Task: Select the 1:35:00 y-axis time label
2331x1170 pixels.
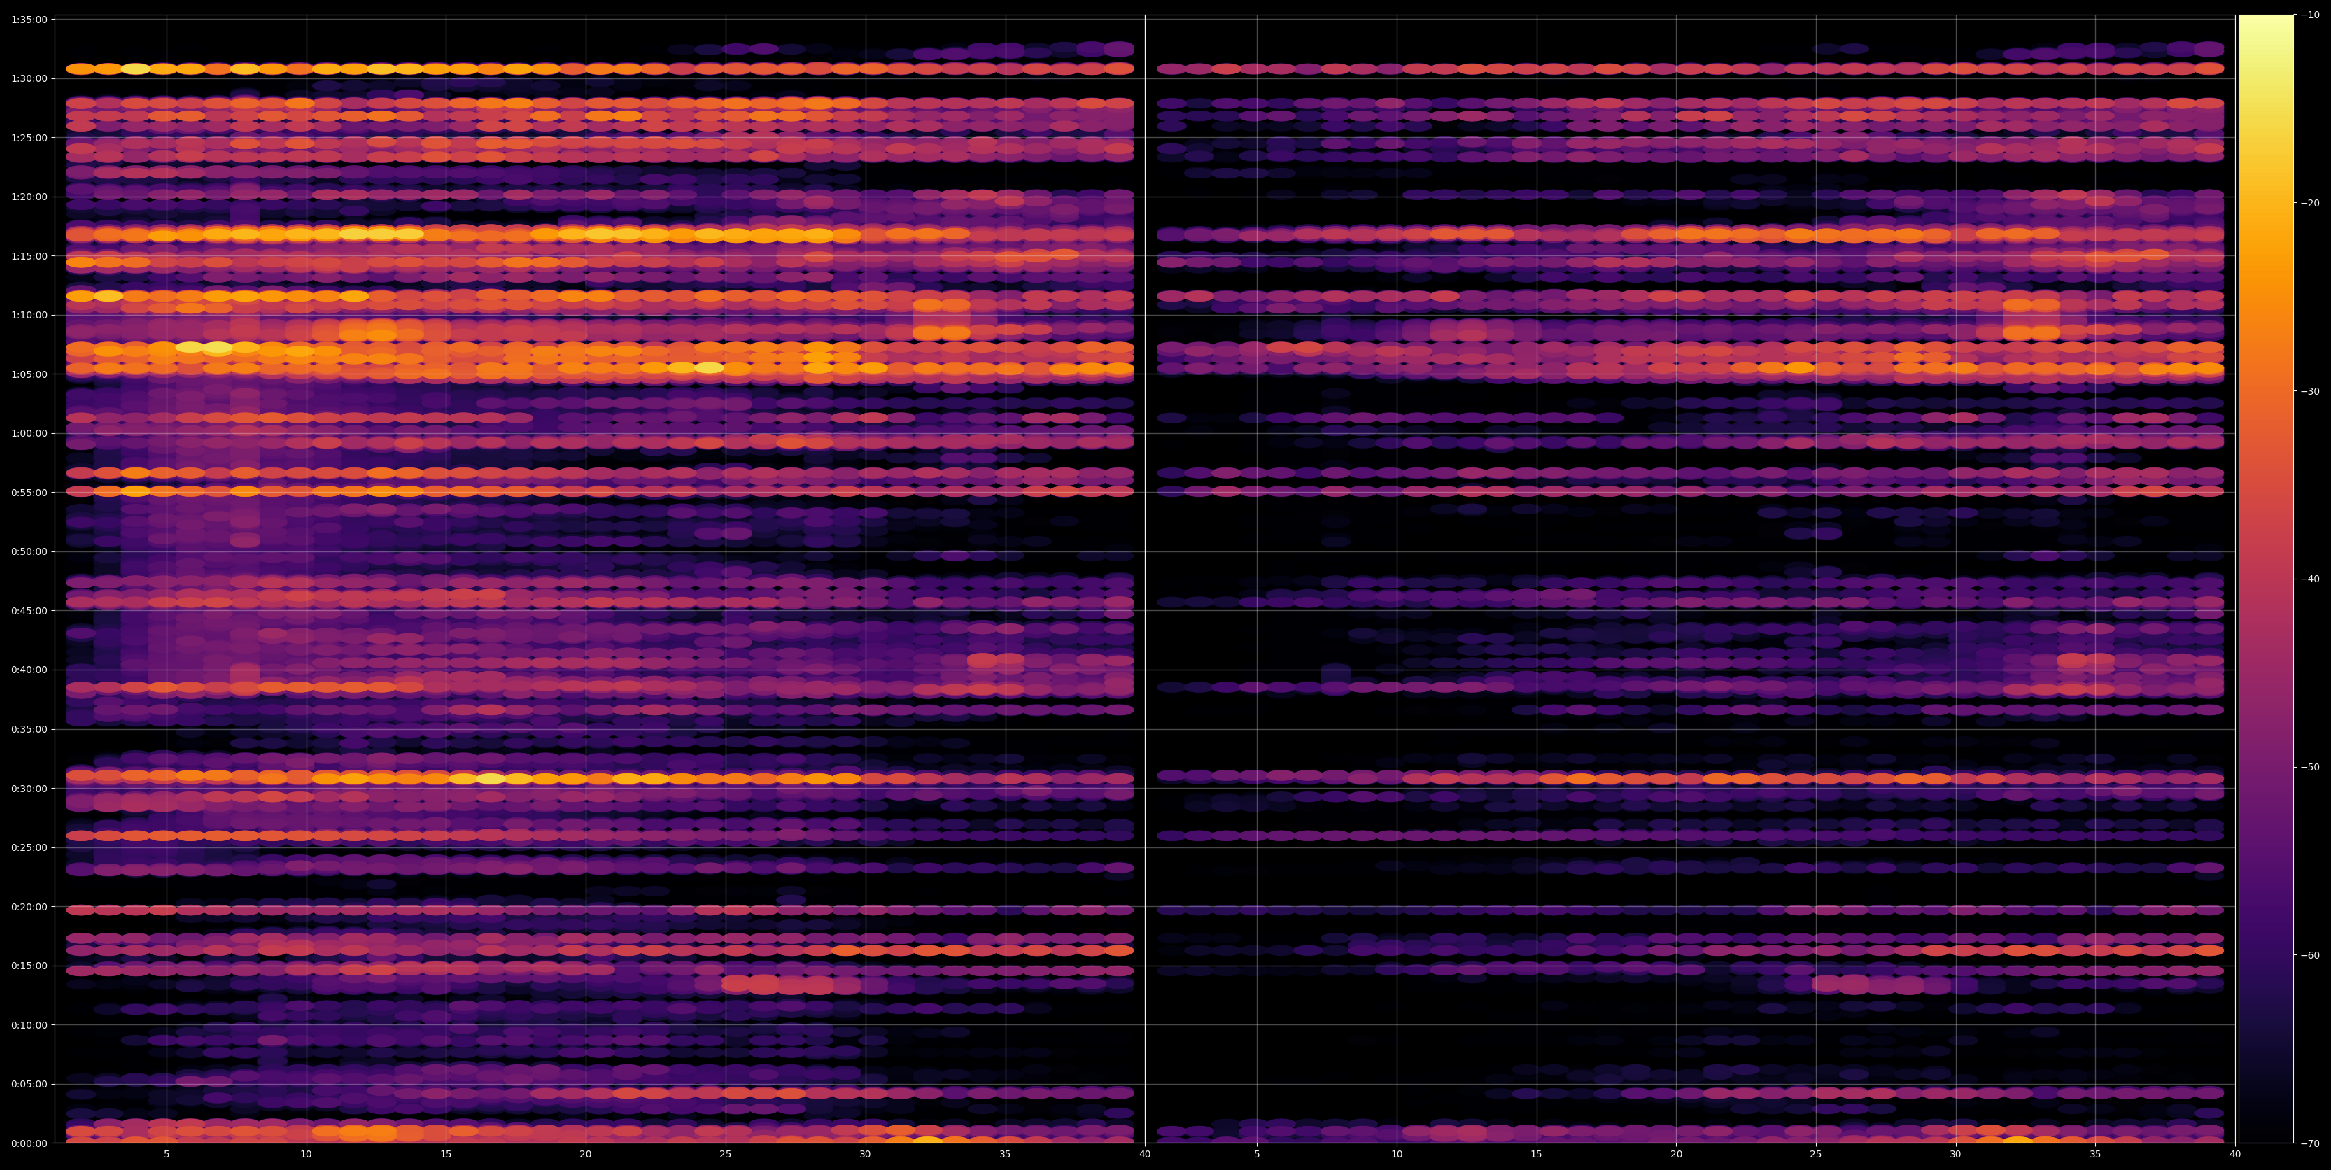Action: click(29, 19)
